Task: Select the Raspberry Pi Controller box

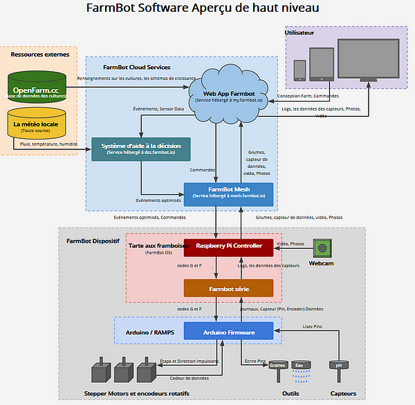Action: (229, 248)
